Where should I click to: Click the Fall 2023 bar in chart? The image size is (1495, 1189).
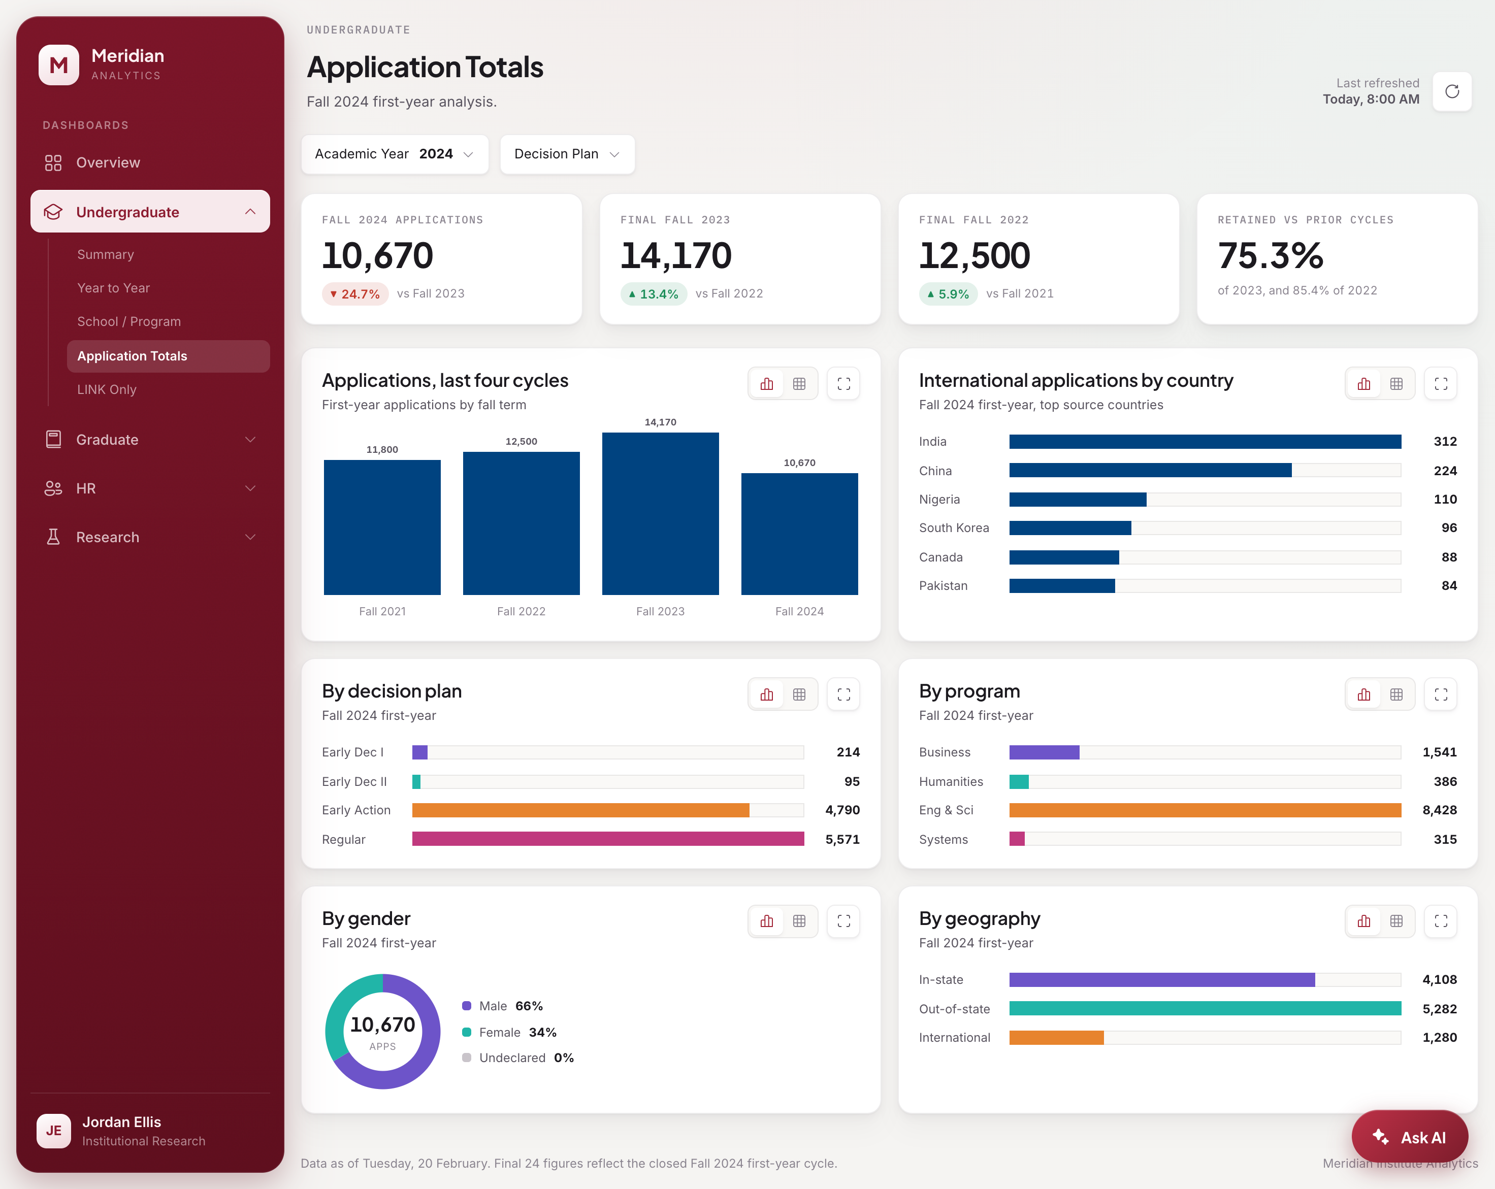tap(660, 514)
